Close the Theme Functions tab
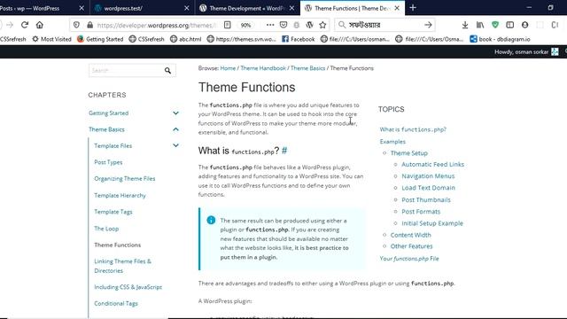The image size is (567, 319). coord(397,8)
